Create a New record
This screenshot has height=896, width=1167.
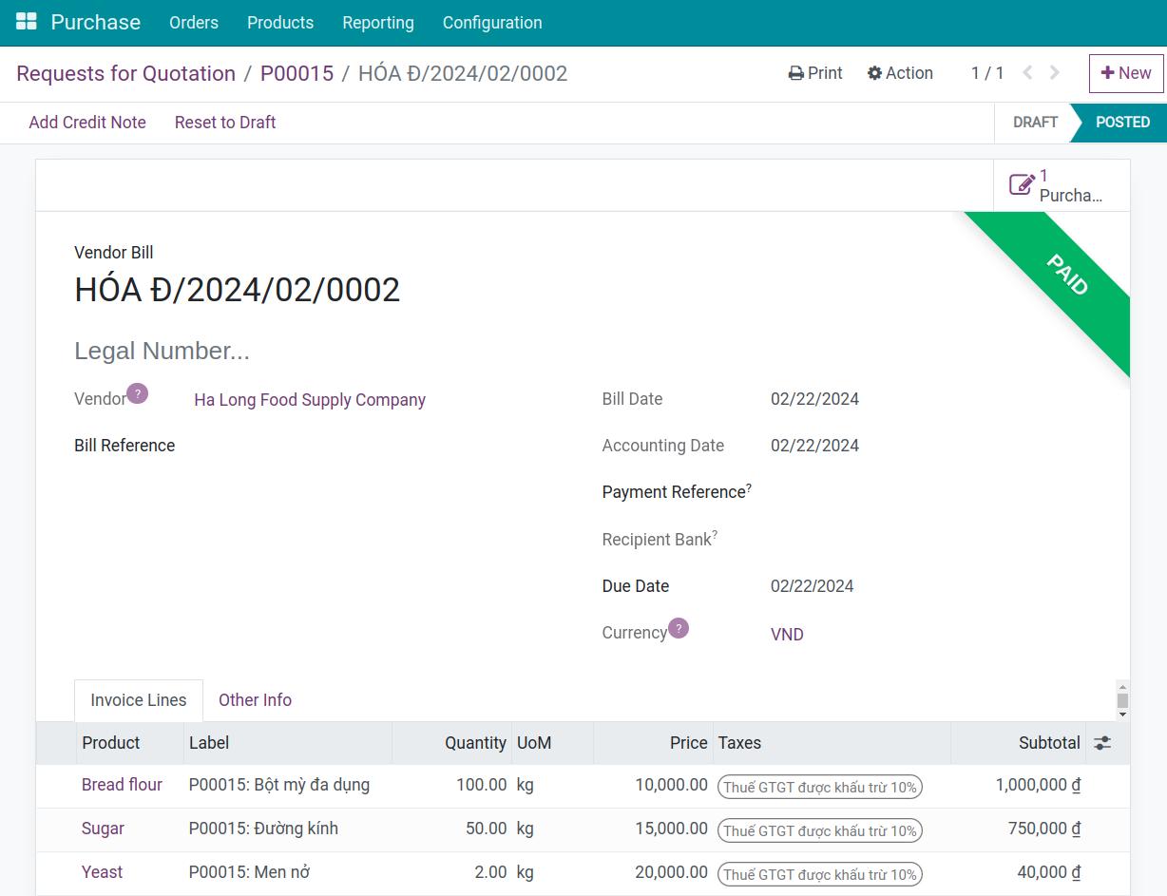coord(1126,73)
